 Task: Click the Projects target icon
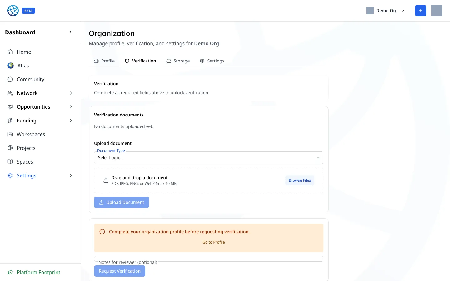click(x=10, y=148)
